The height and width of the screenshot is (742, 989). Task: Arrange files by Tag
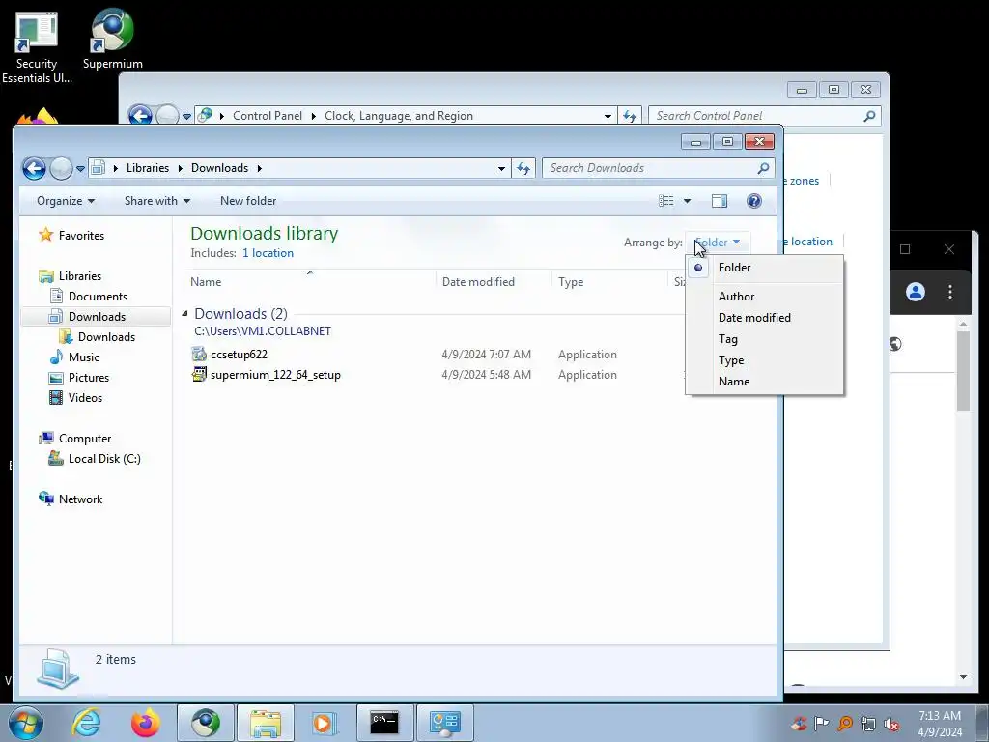765,339
